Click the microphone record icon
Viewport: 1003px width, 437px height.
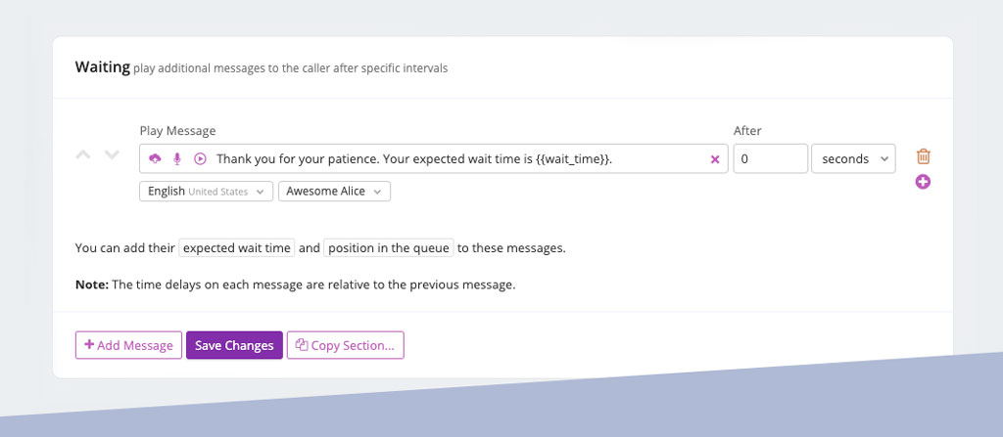coord(177,158)
